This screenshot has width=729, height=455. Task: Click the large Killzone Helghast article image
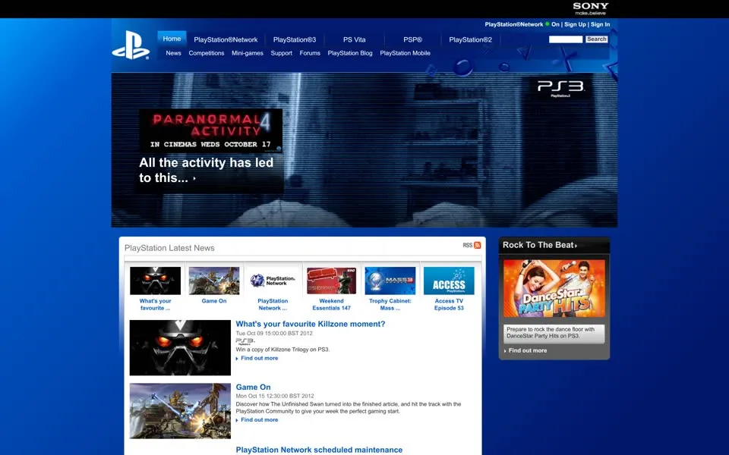[x=180, y=348]
